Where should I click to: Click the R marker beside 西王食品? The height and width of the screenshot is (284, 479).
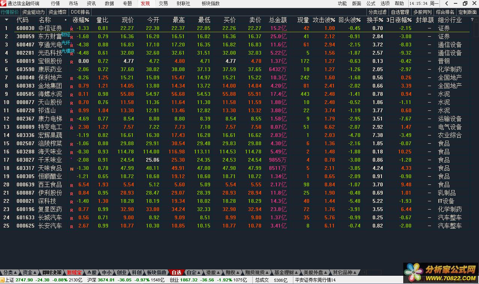tap(71, 185)
